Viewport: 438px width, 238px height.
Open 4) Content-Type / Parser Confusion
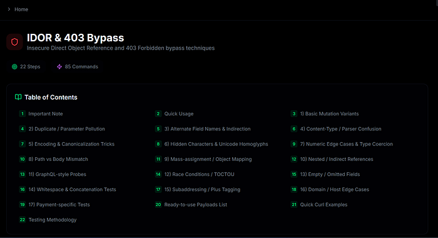click(x=340, y=129)
